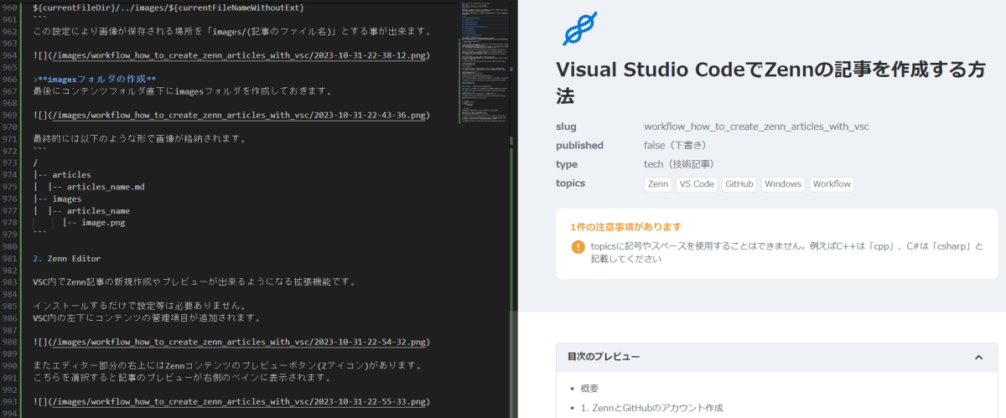This screenshot has height=418, width=1006.
Task: Click the '2. Zenn Editor' heading line
Action: [66, 258]
